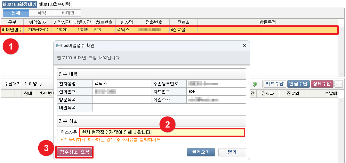
Task: Switch filter to 비대면
Action: click(x=68, y=13)
